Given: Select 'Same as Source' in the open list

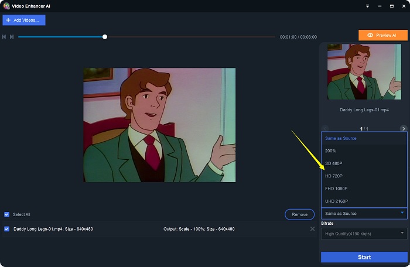Looking at the screenshot, I should (364, 138).
